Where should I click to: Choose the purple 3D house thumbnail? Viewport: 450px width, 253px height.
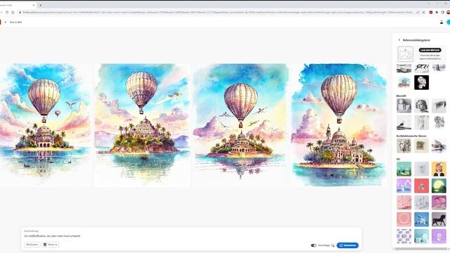coord(404,186)
